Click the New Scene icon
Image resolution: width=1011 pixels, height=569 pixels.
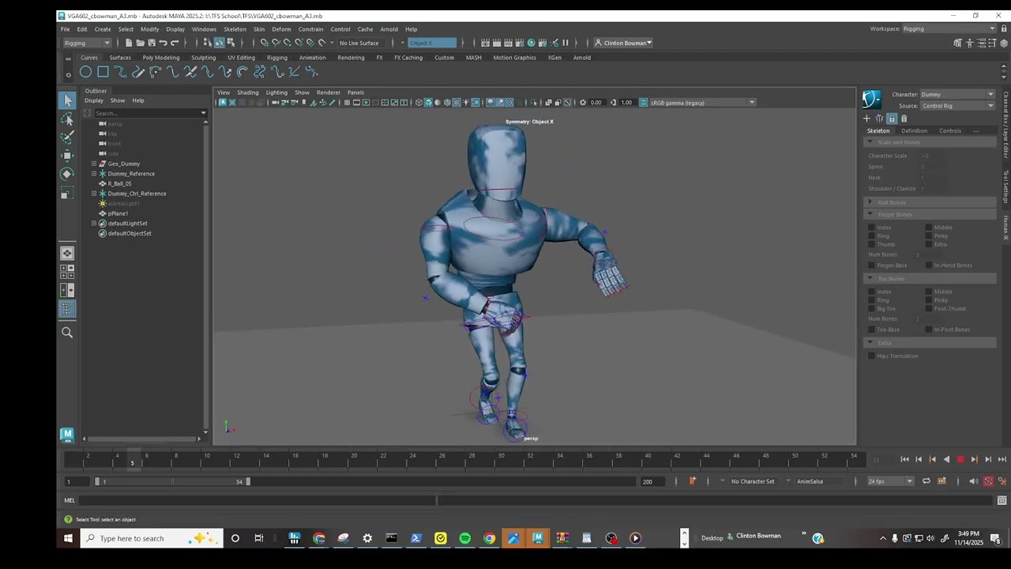(x=129, y=43)
